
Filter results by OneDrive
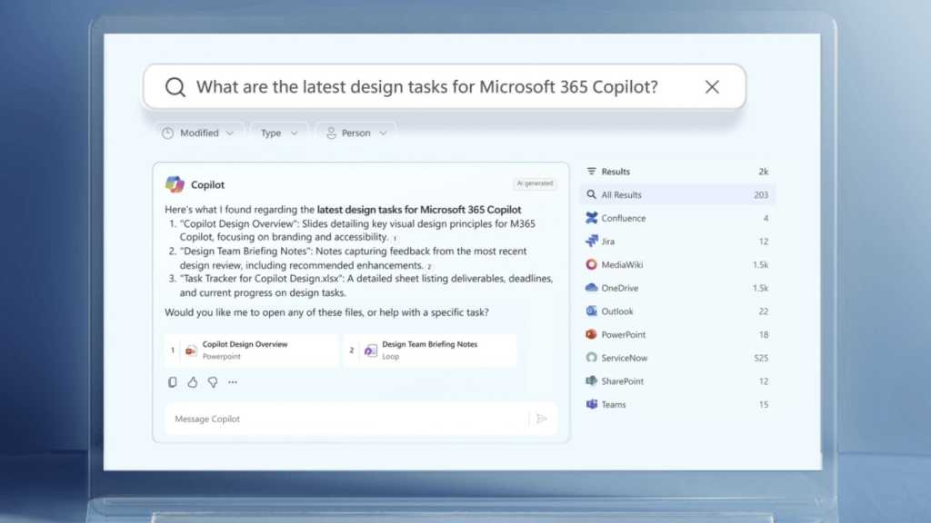(x=676, y=288)
